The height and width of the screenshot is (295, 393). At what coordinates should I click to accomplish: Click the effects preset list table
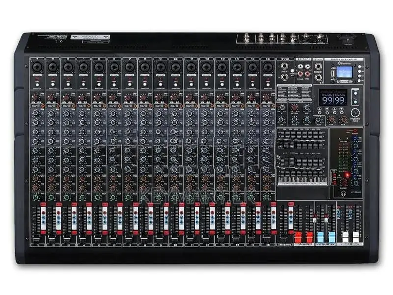click(294, 92)
